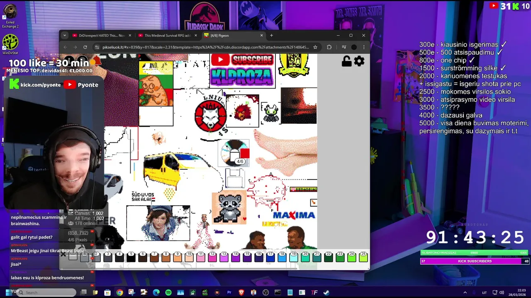The height and width of the screenshot is (298, 531).
Task: Open Microsoft Store from taskbar
Action: [107, 293]
